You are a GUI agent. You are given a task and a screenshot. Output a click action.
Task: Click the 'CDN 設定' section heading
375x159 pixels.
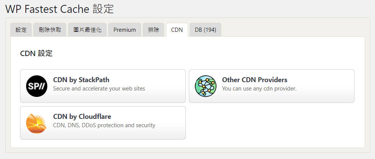(36, 53)
